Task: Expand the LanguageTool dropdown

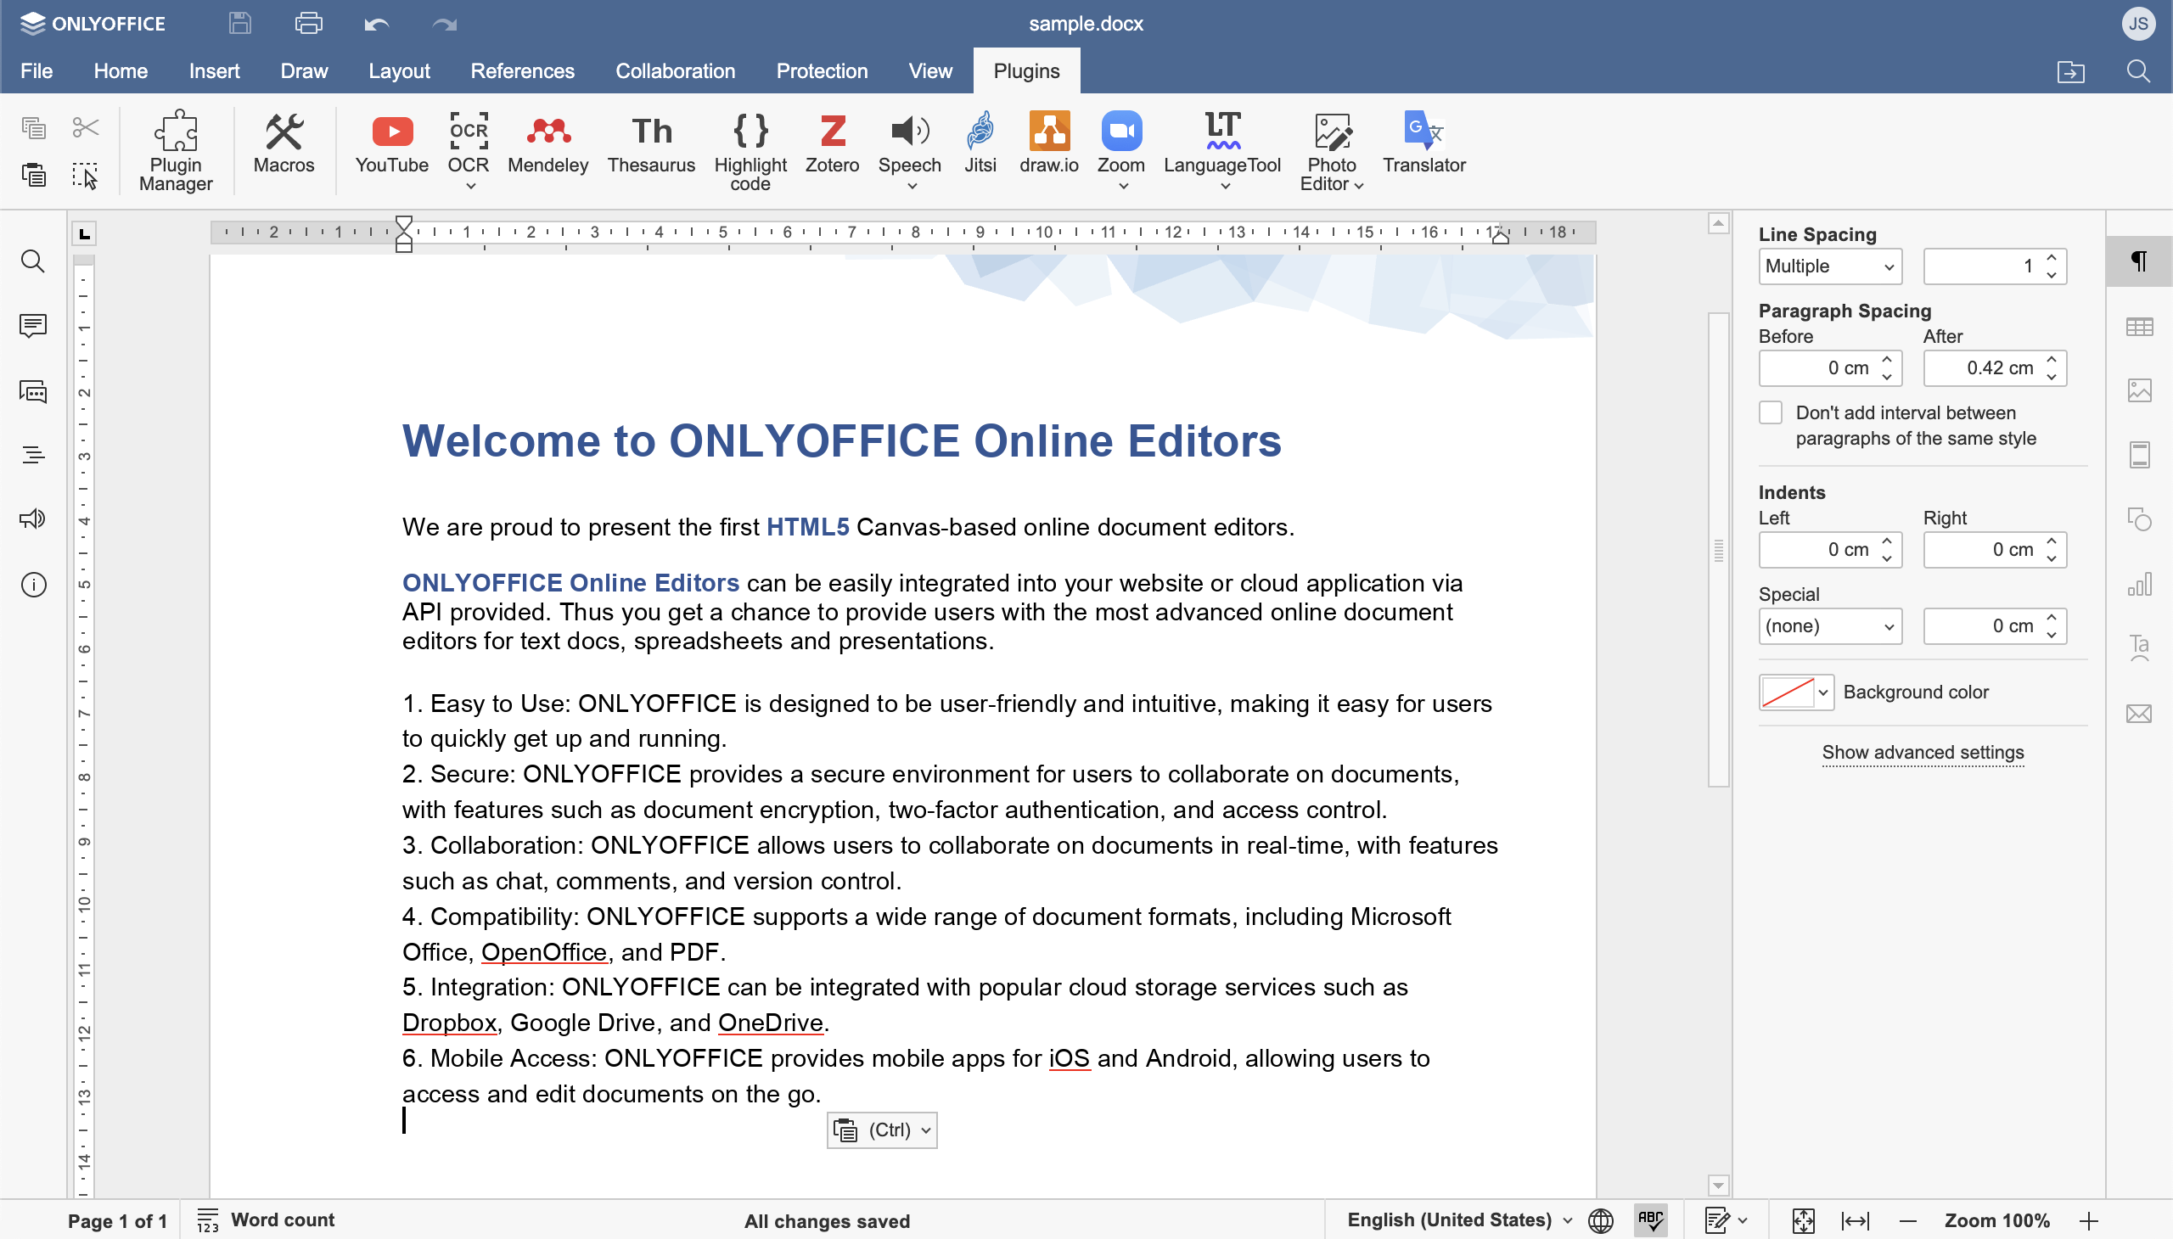Action: (x=1224, y=187)
